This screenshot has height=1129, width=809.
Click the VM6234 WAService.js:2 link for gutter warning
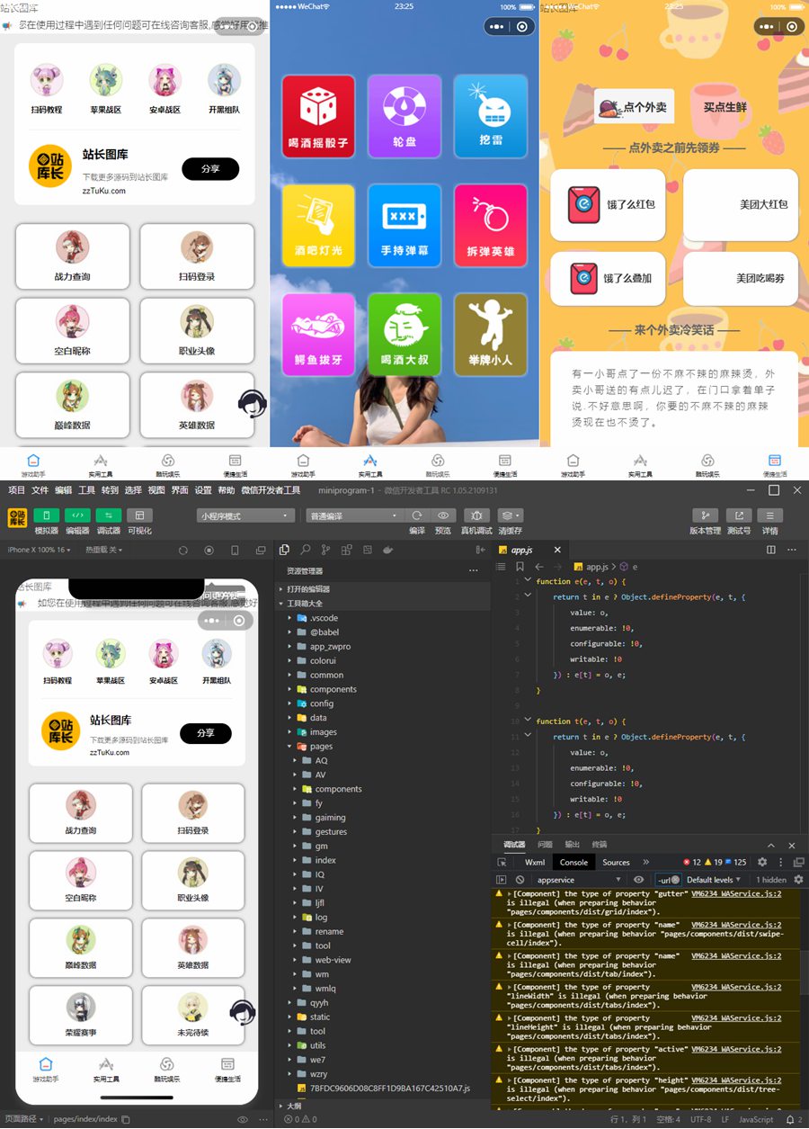coord(736,893)
